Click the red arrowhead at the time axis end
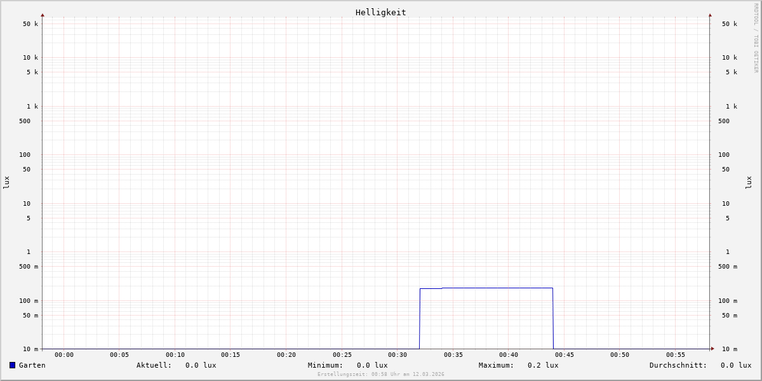 (712, 349)
